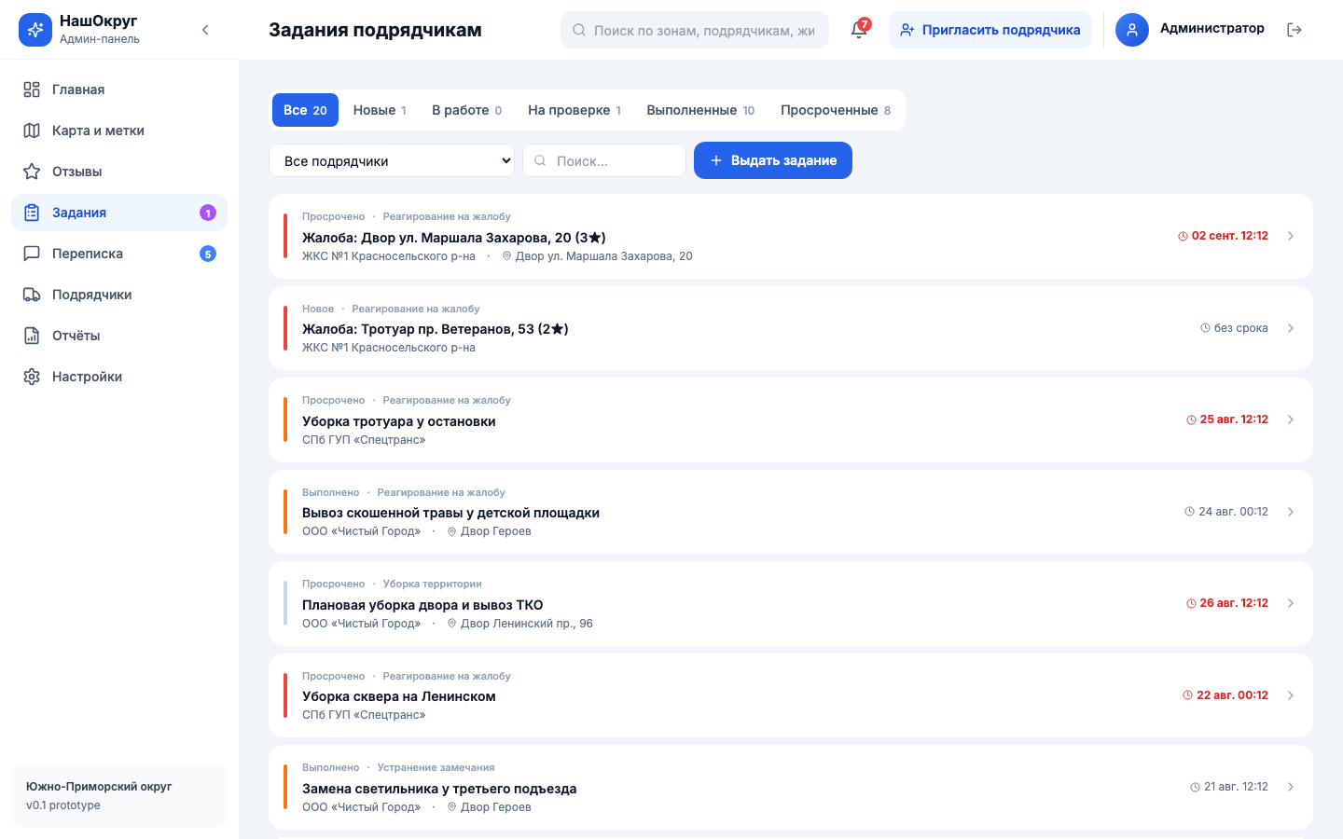Viewport: 1343px width, 839px height.
Task: Open Переписка messages section
Action: click(119, 254)
